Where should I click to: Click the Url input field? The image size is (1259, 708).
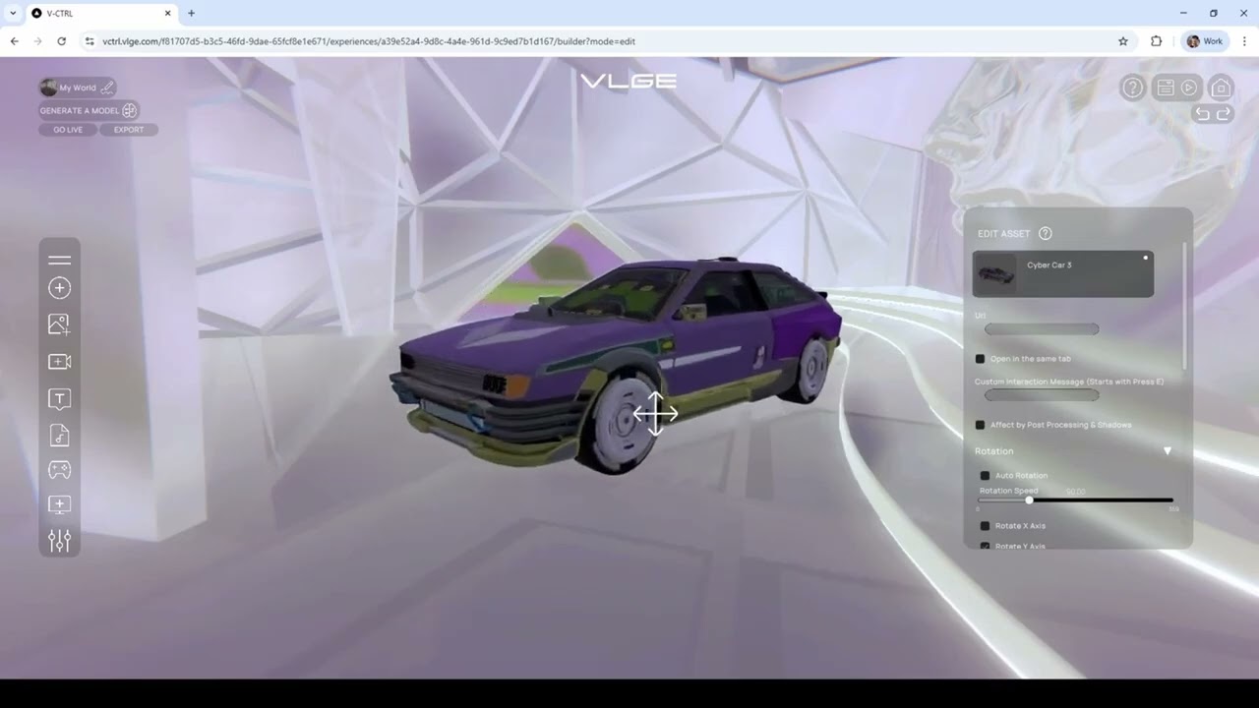pyautogui.click(x=1042, y=329)
